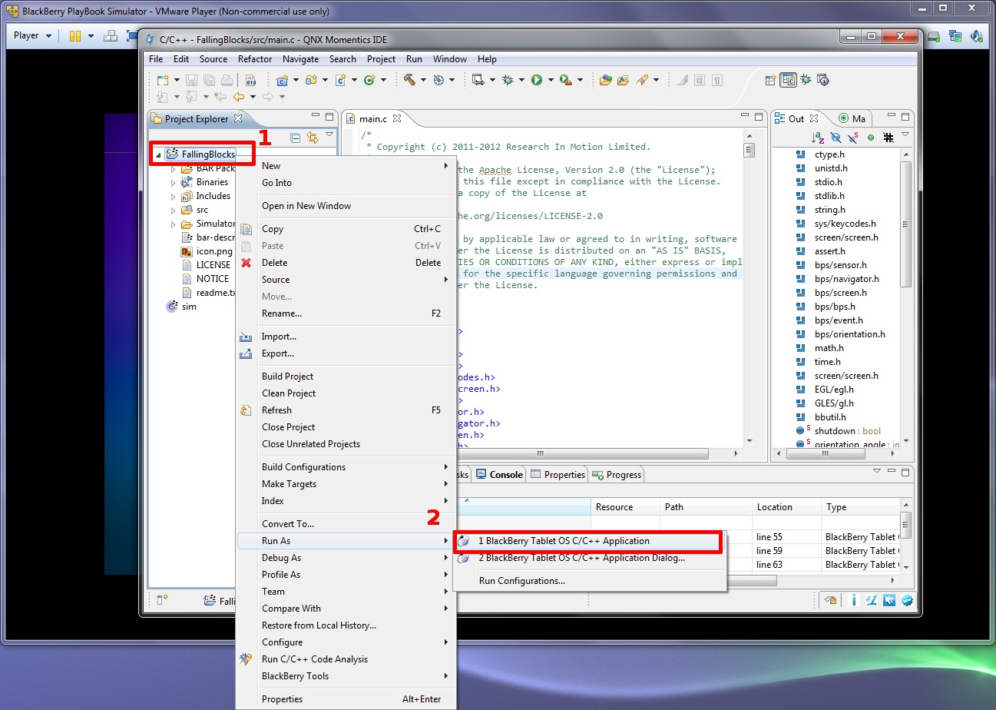Click the Search flashlight toolbar icon
The image size is (996, 710).
pos(643,79)
